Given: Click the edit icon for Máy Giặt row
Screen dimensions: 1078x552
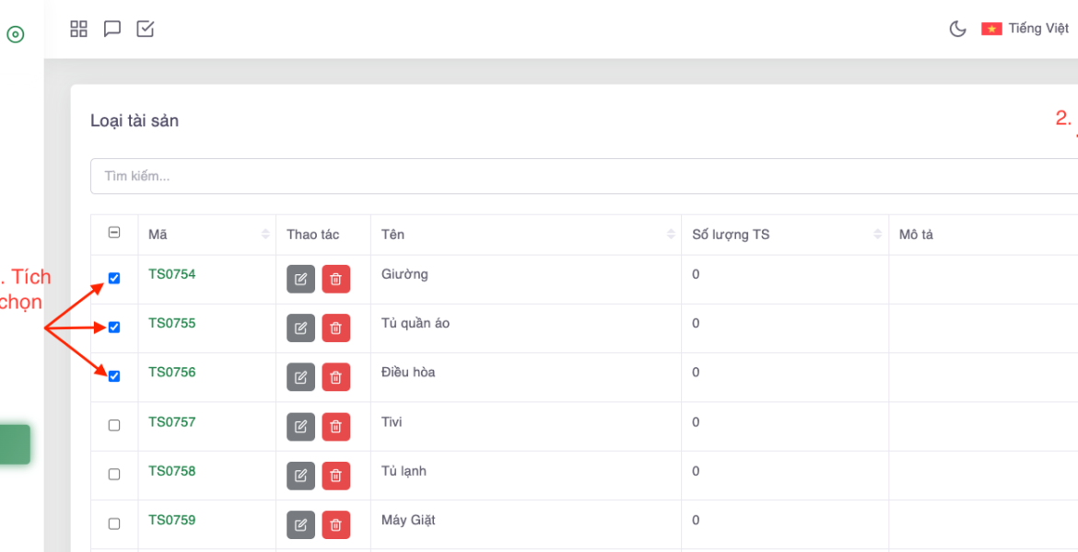Looking at the screenshot, I should (x=300, y=524).
